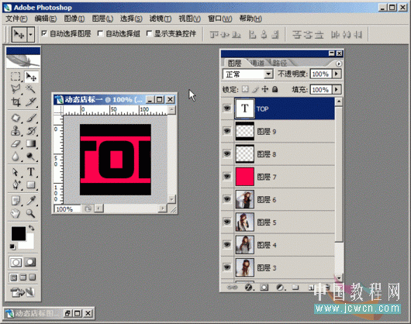Select the Hand tool
The width and height of the screenshot is (411, 324).
coord(16,213)
